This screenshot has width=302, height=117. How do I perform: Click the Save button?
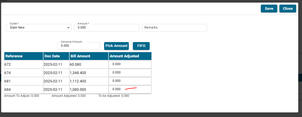269,9
